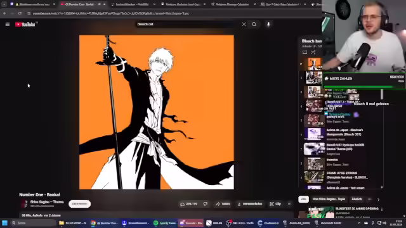Clear the search box with the X icon

(x=244, y=24)
